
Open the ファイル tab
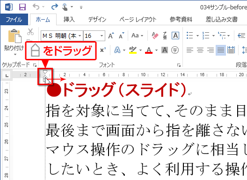(14, 20)
